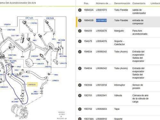Sort by Número de column header

[x=103, y=3]
